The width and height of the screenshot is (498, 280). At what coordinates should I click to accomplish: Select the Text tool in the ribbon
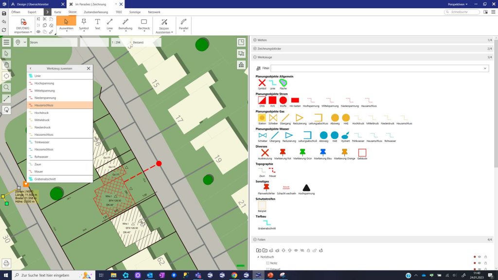coord(97,24)
